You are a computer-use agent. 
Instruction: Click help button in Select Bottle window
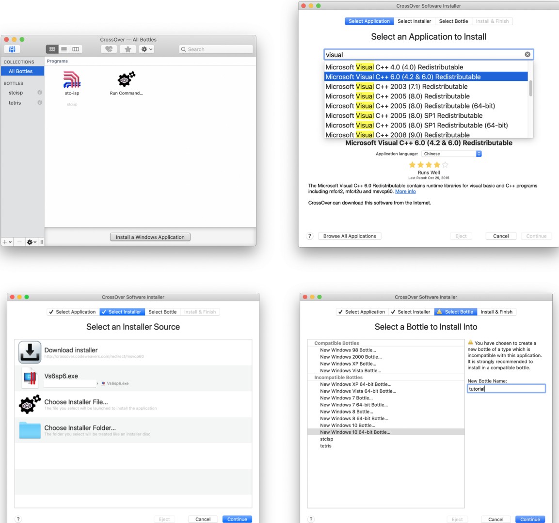(x=311, y=519)
